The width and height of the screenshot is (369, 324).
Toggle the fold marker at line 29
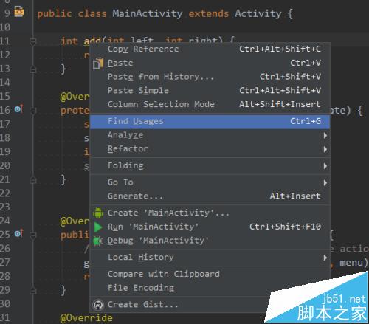coord(32,291)
